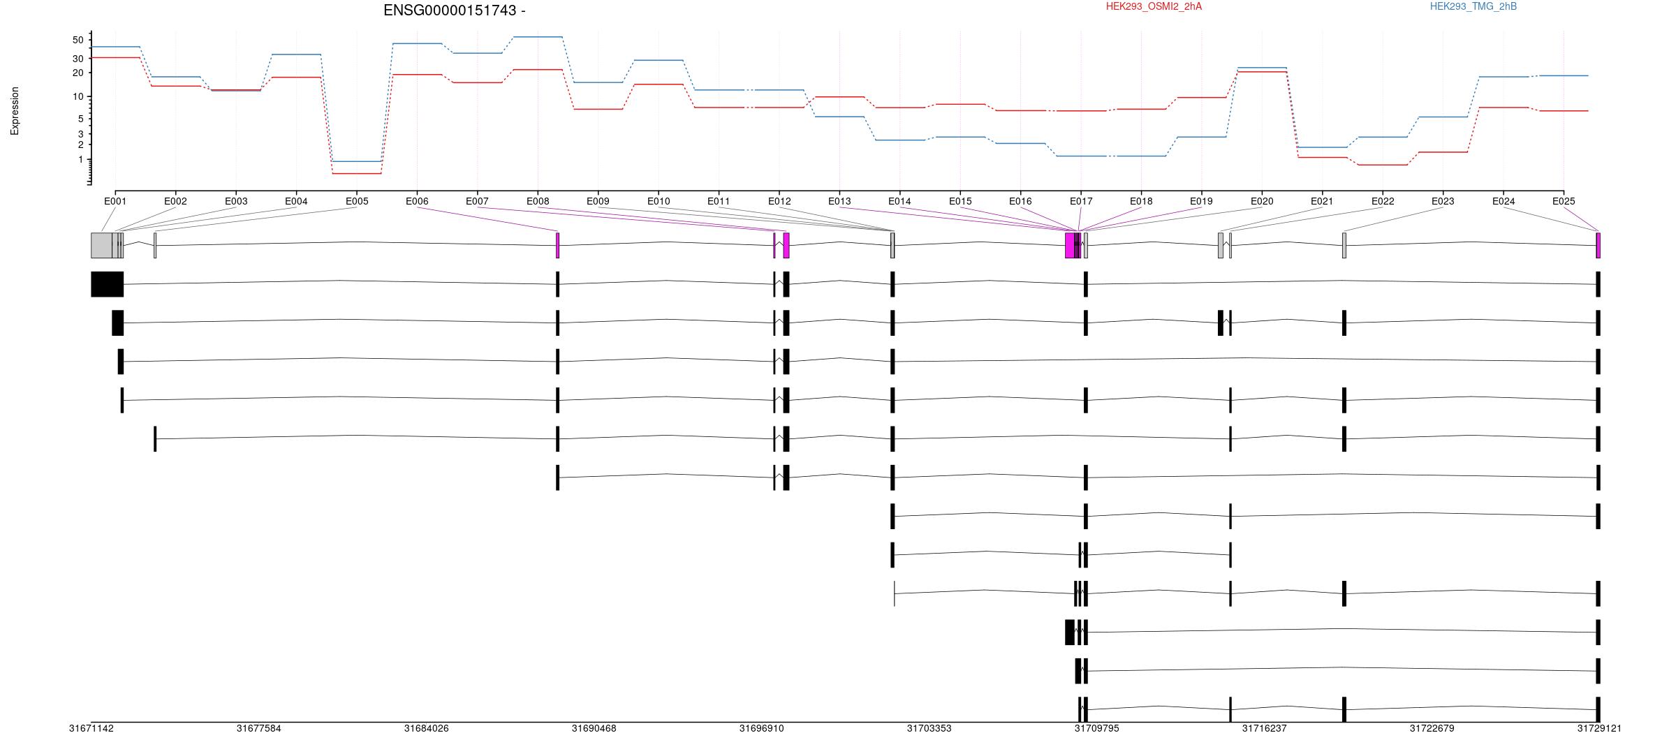Click the Expression y-axis label
This screenshot has height=740, width=1676.
point(15,111)
